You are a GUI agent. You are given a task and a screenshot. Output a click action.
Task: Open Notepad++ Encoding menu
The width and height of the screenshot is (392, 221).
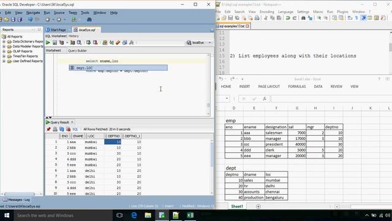tap(267, 12)
